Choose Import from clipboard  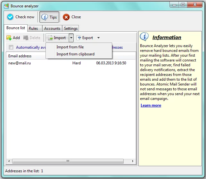pos(75,54)
